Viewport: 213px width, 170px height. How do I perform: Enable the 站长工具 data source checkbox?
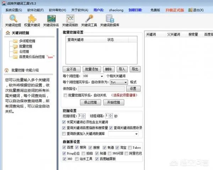[77, 159]
